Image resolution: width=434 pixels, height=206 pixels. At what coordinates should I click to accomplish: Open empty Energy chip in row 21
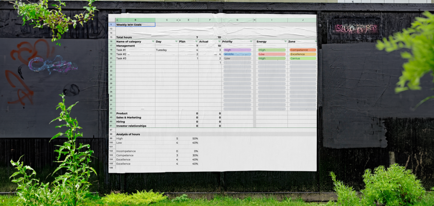click(272, 62)
